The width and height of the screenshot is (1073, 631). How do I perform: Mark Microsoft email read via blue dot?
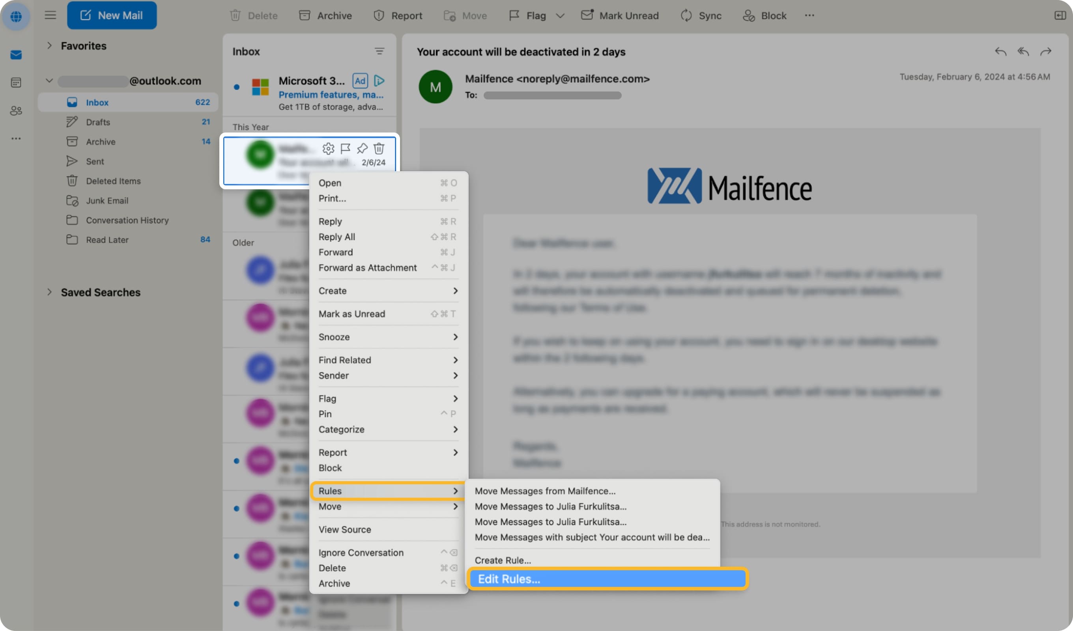236,87
